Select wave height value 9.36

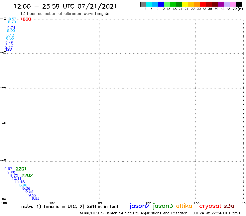(26, 188)
